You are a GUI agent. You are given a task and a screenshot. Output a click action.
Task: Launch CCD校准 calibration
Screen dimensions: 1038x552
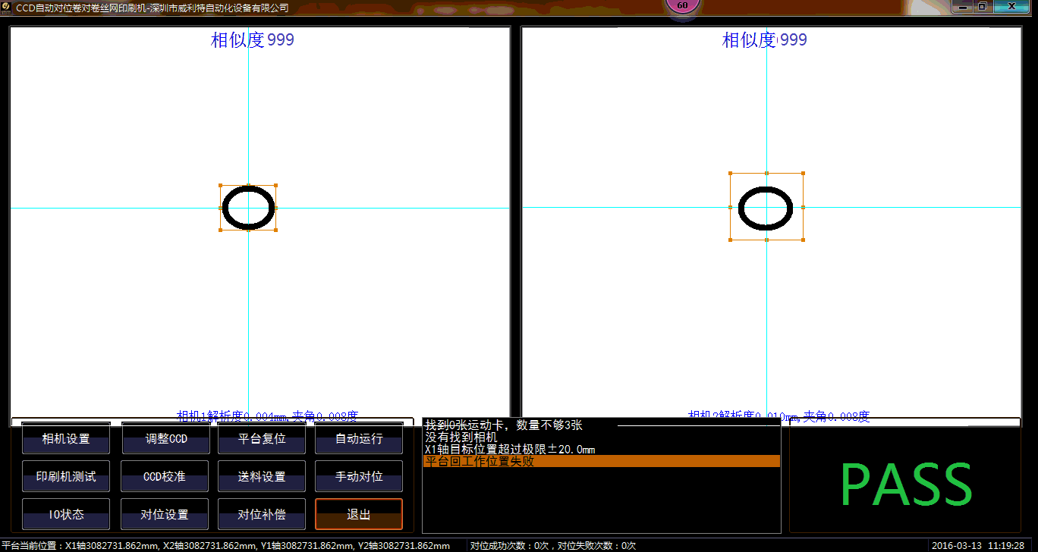point(165,476)
